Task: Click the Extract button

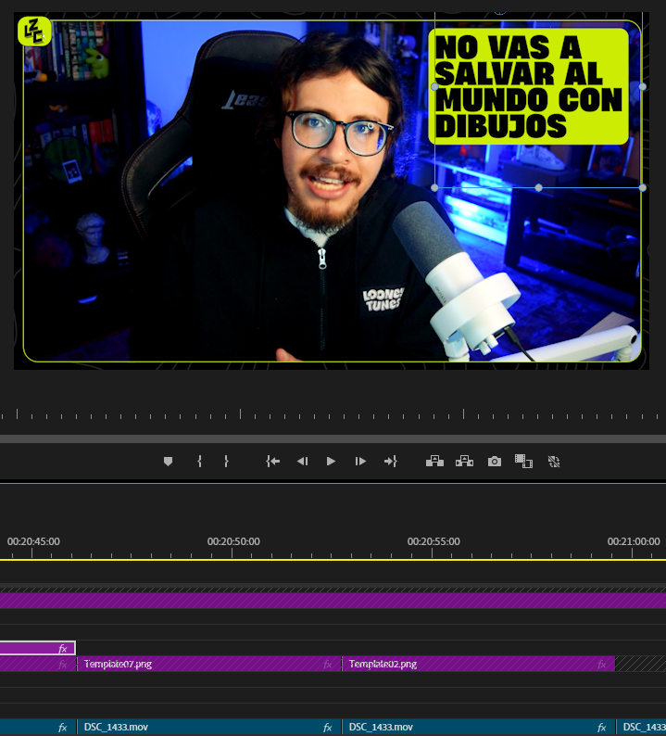Action: click(x=464, y=462)
